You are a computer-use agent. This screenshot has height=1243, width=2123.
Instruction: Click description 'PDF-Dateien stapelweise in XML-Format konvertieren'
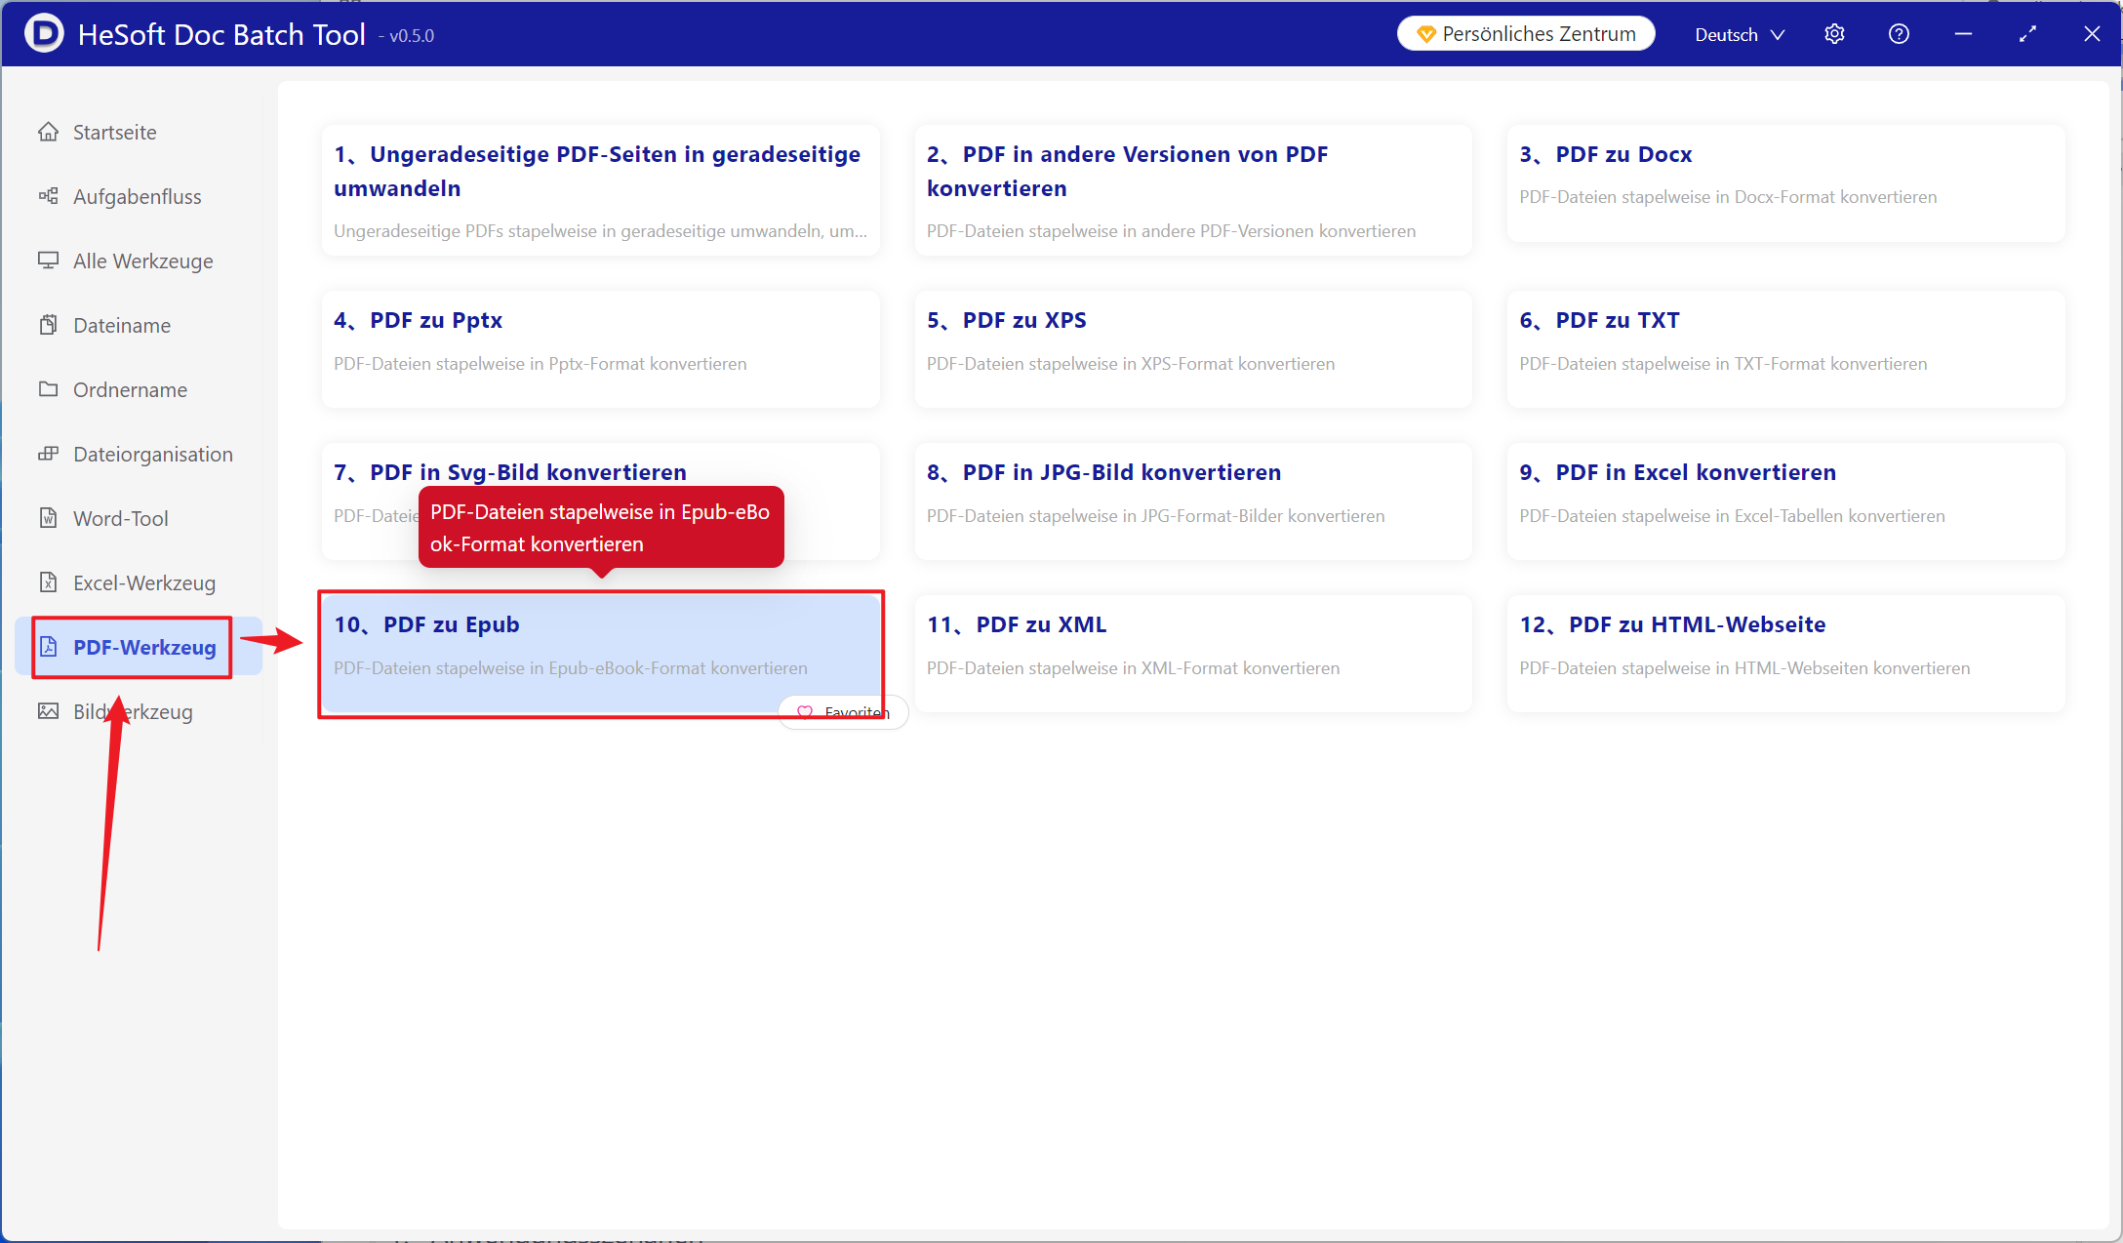pyautogui.click(x=1133, y=668)
